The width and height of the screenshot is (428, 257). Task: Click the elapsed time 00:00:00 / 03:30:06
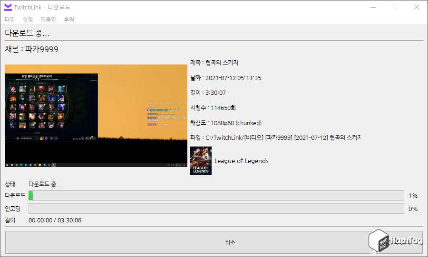point(55,220)
